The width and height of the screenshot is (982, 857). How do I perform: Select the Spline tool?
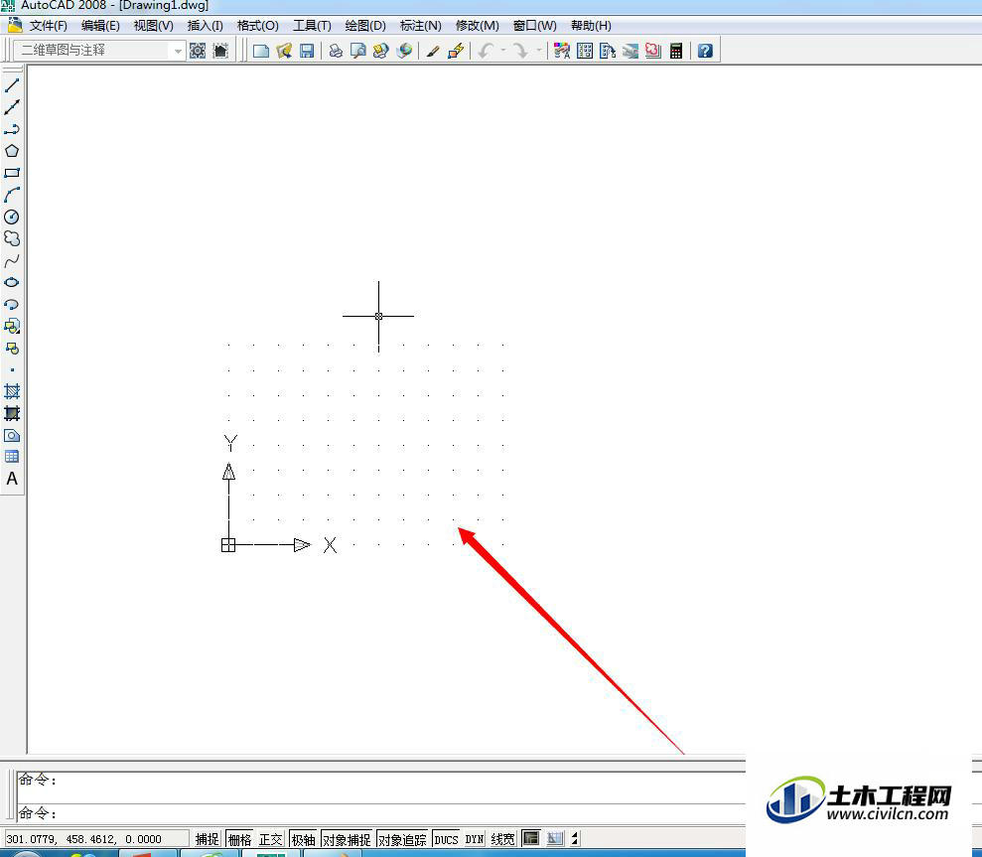click(x=12, y=260)
